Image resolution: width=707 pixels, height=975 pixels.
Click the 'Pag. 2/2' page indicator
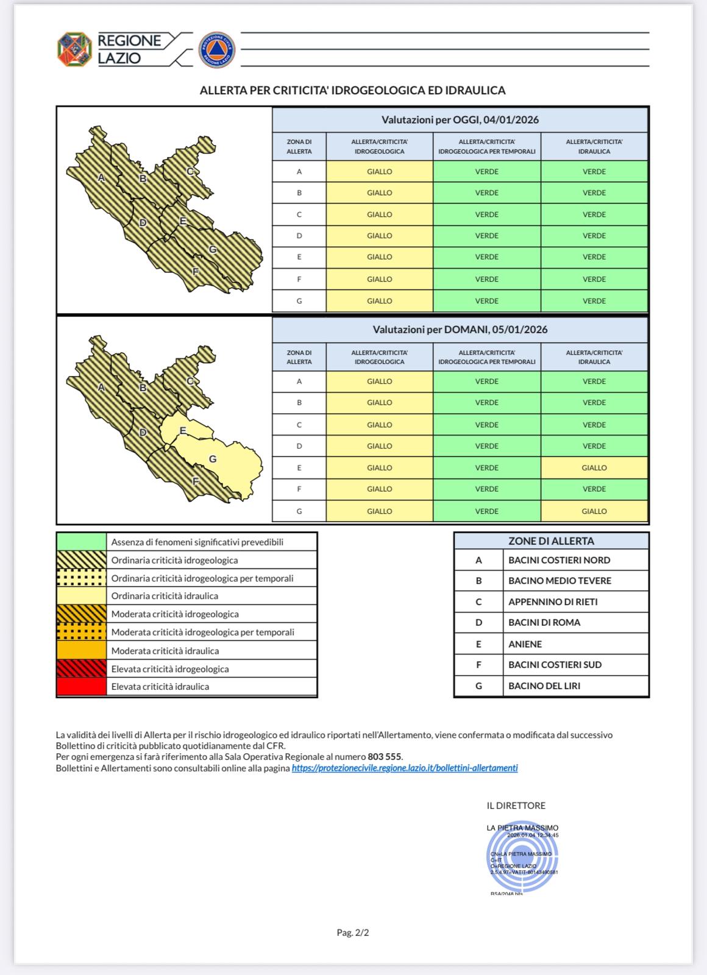tap(353, 932)
